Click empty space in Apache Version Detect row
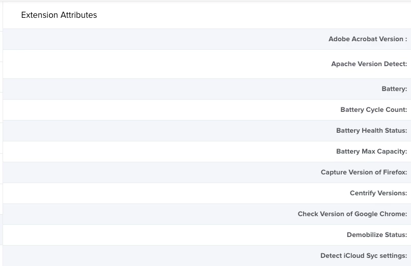 (x=157, y=64)
